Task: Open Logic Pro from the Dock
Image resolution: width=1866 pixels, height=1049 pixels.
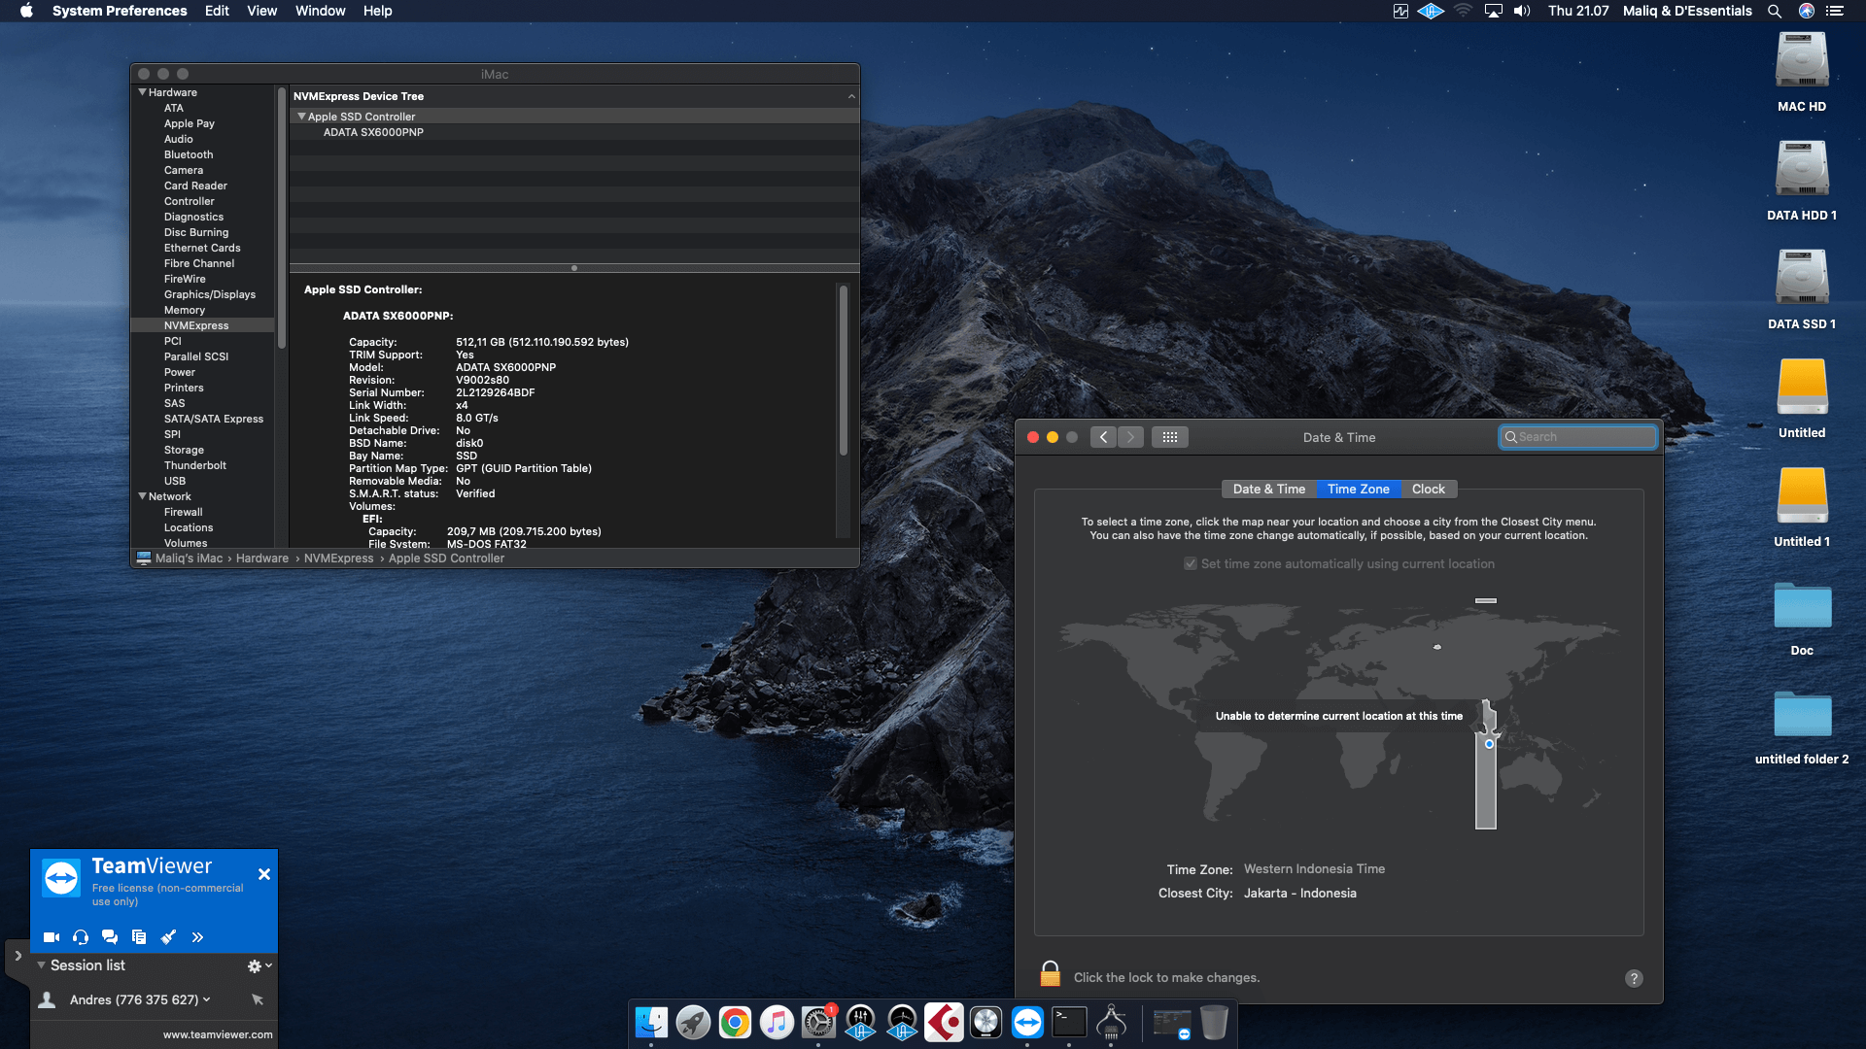Action: 985,1022
